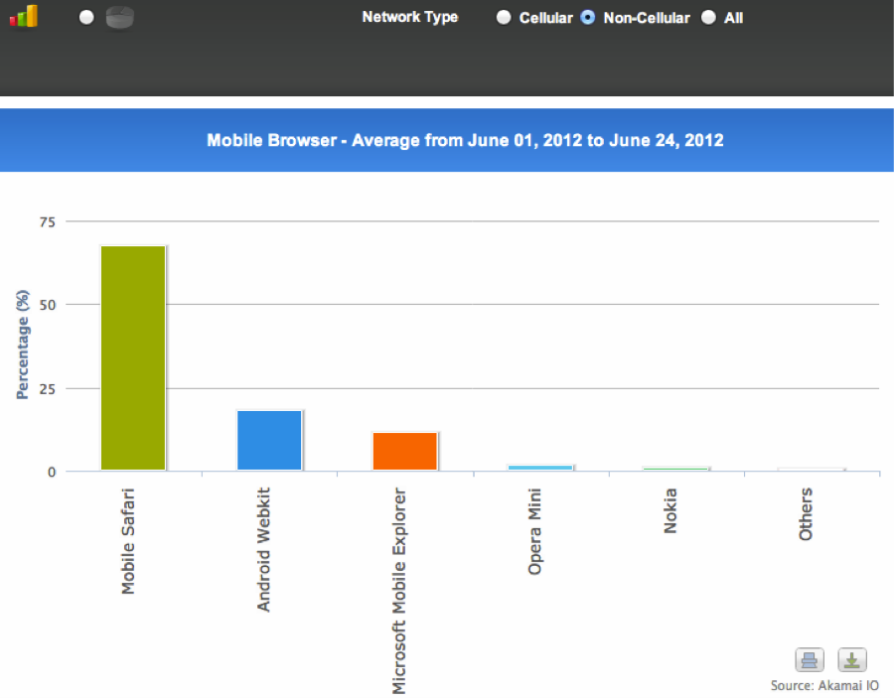Image resolution: width=894 pixels, height=698 pixels.
Task: Click the Opera Mini axis label
Action: click(x=534, y=531)
